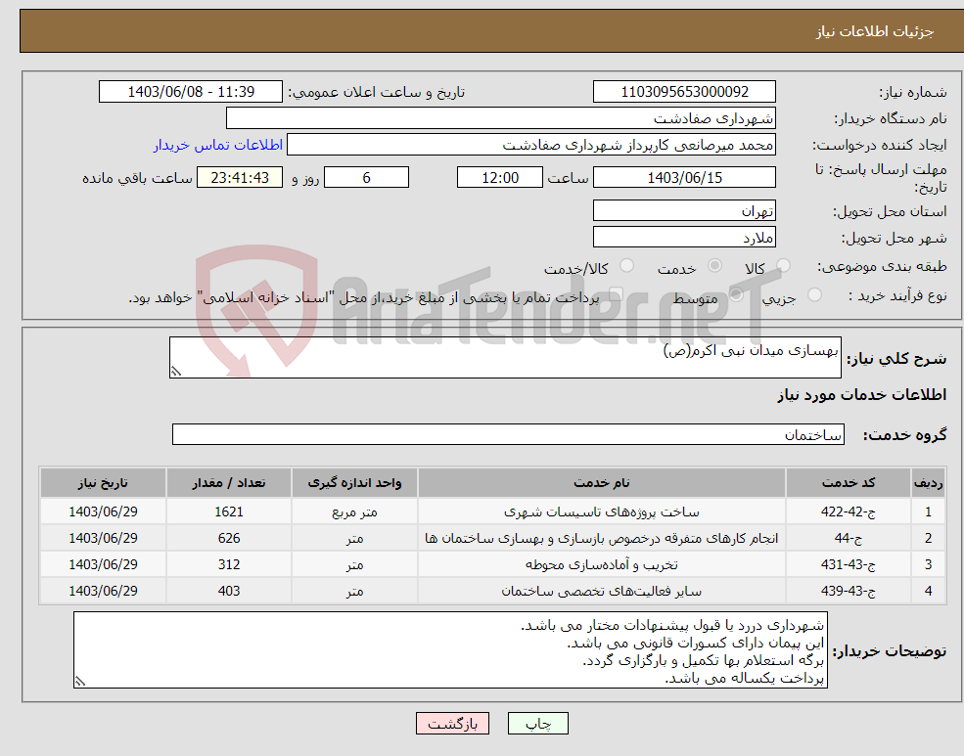964x756 pixels.
Task: Open اطلاعات تماس خریدار link
Action: (x=218, y=145)
